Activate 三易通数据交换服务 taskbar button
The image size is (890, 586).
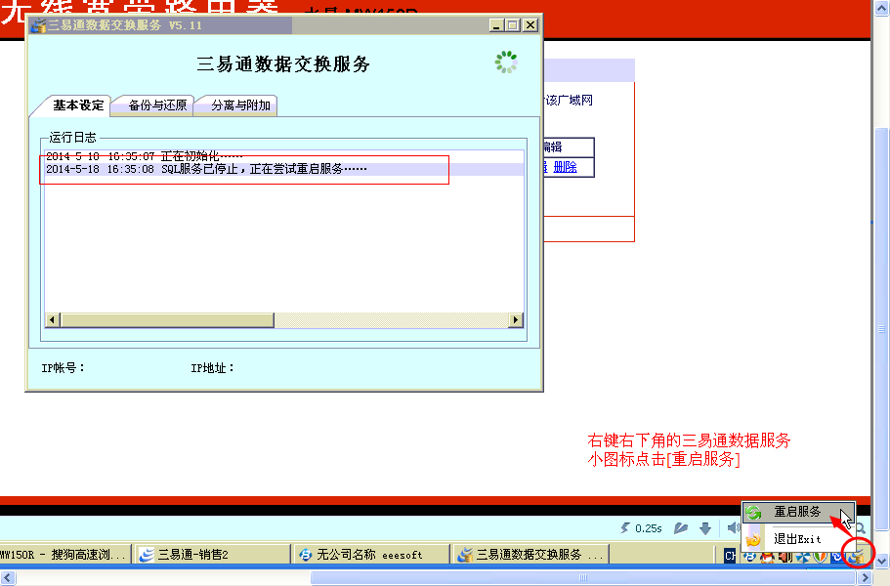coord(530,554)
